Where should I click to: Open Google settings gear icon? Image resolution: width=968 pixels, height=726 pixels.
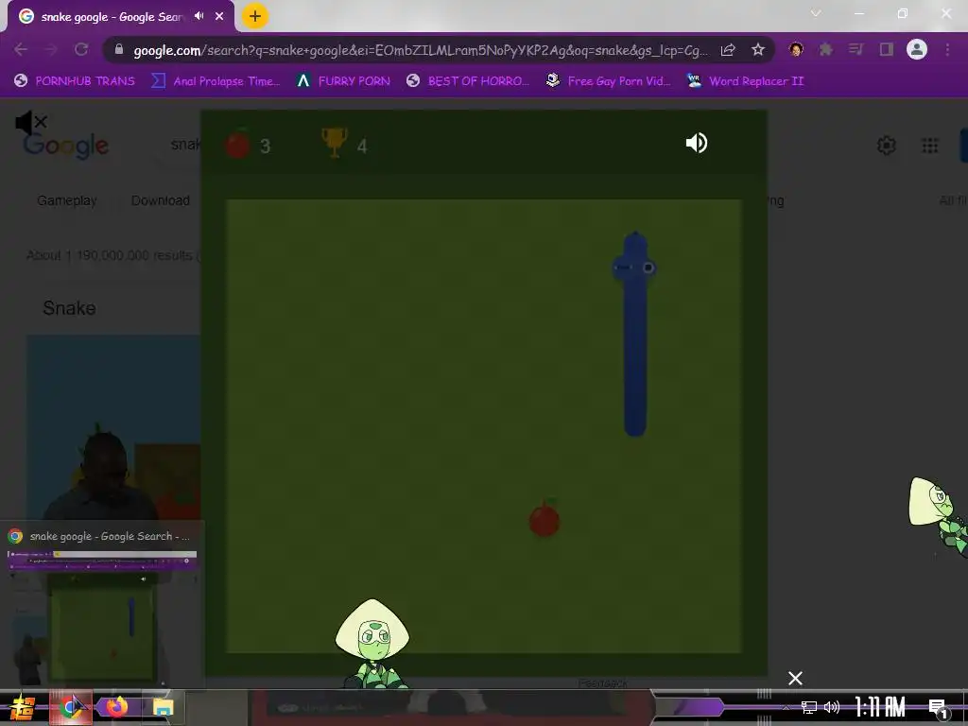coord(887,146)
